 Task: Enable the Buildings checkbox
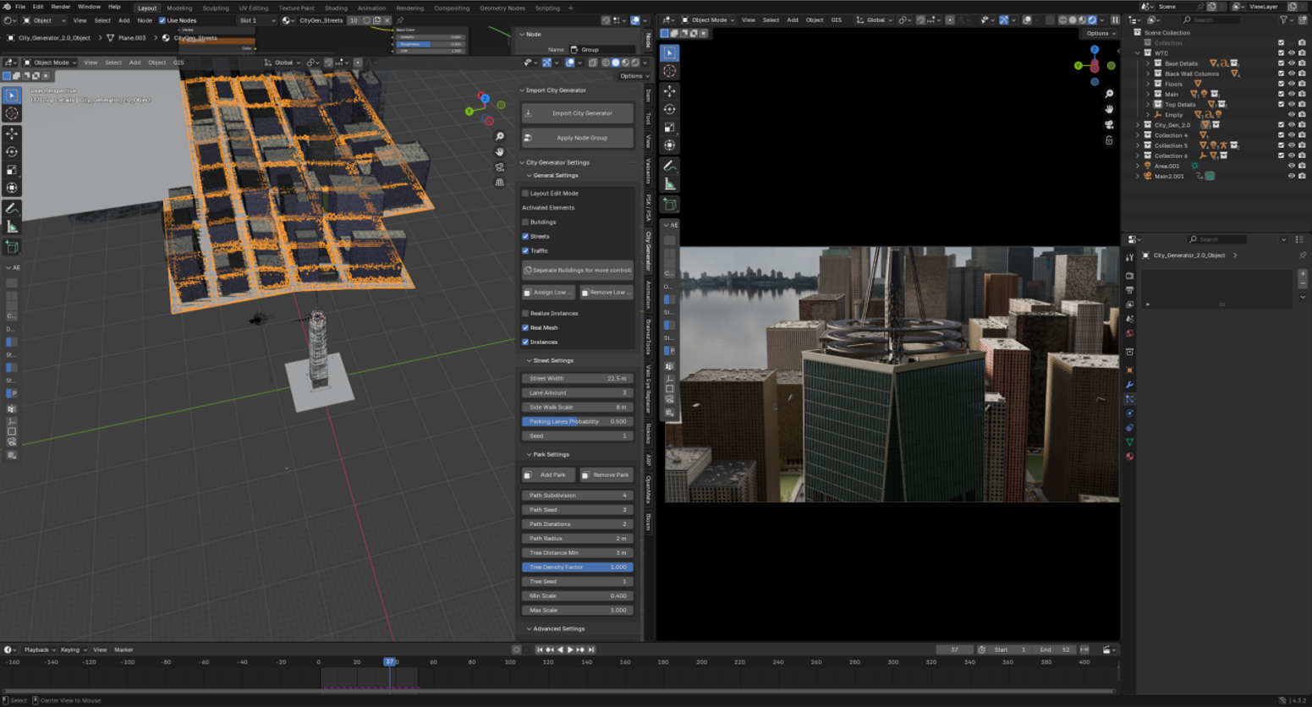(525, 222)
